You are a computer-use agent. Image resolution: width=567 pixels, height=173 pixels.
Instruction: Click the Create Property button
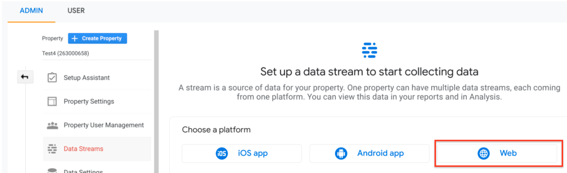pyautogui.click(x=97, y=38)
